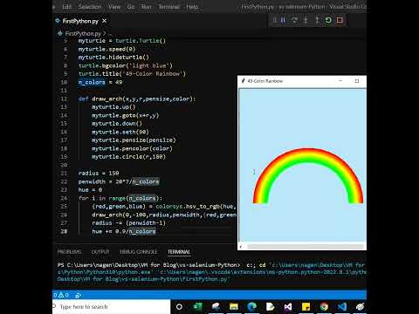Image resolution: width=419 pixels, height=314 pixels.
Task: Open the Selection menu
Action: point(90,7)
